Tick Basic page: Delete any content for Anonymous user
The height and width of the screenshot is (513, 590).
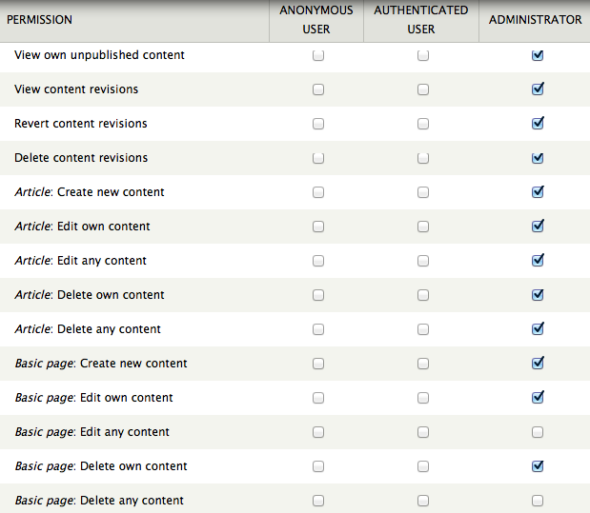pos(318,501)
